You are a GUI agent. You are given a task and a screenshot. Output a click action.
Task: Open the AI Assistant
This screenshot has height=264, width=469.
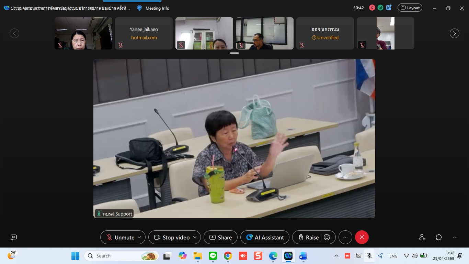(265, 237)
